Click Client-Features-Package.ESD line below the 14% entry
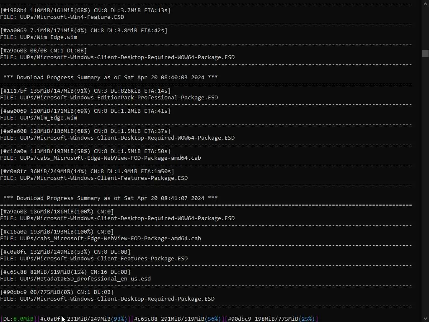 point(94,178)
